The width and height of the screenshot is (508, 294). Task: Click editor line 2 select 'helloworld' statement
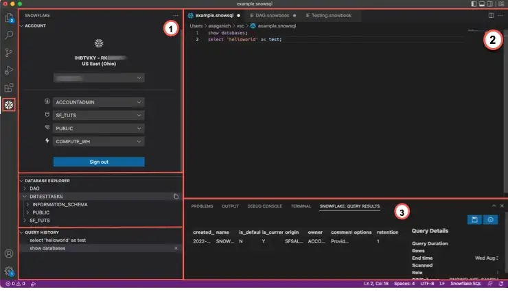pos(244,40)
